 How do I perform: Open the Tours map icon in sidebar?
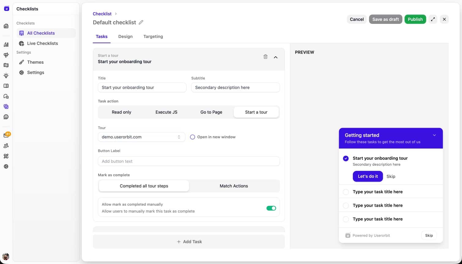6,65
